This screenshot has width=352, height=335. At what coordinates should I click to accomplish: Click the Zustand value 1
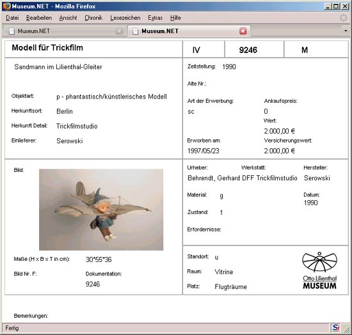click(221, 212)
